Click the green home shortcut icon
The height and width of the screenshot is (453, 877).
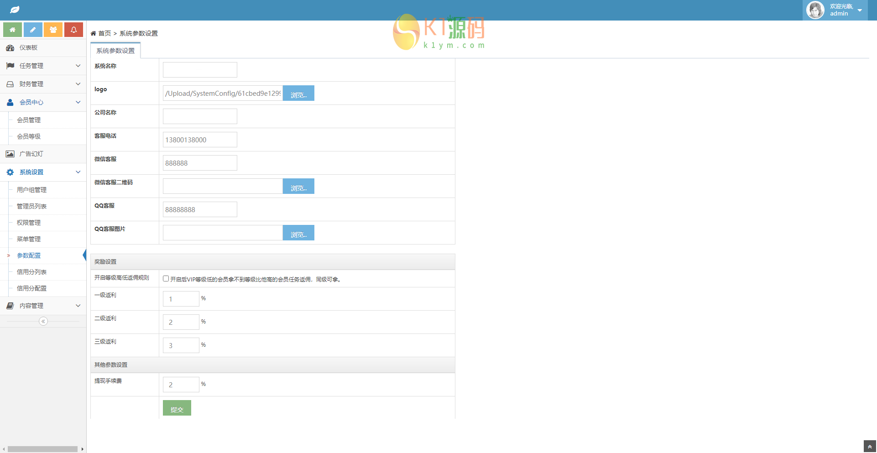click(x=13, y=30)
